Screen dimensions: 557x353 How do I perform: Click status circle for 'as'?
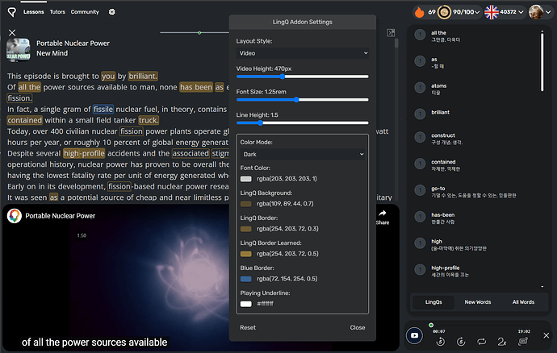click(x=420, y=61)
